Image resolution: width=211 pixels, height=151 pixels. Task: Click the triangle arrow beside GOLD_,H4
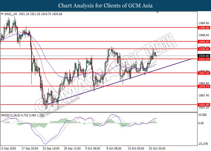tap(2, 14)
